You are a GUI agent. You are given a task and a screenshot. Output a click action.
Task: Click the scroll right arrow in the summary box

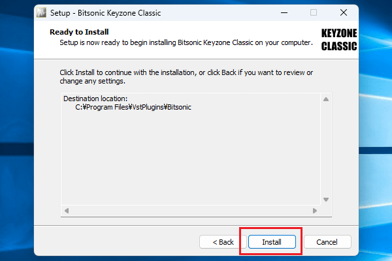tap(315, 211)
